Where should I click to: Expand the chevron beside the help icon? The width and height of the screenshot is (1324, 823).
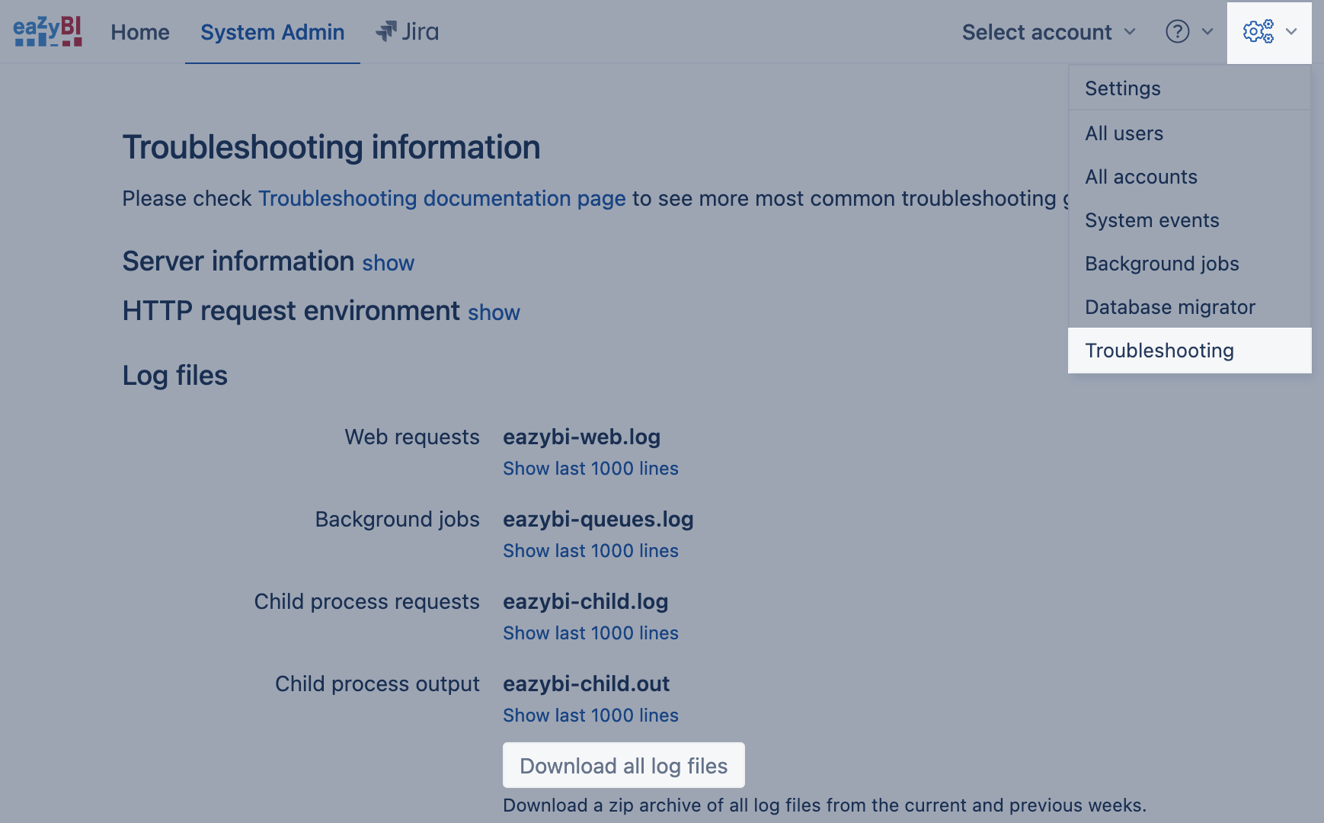pyautogui.click(x=1207, y=32)
